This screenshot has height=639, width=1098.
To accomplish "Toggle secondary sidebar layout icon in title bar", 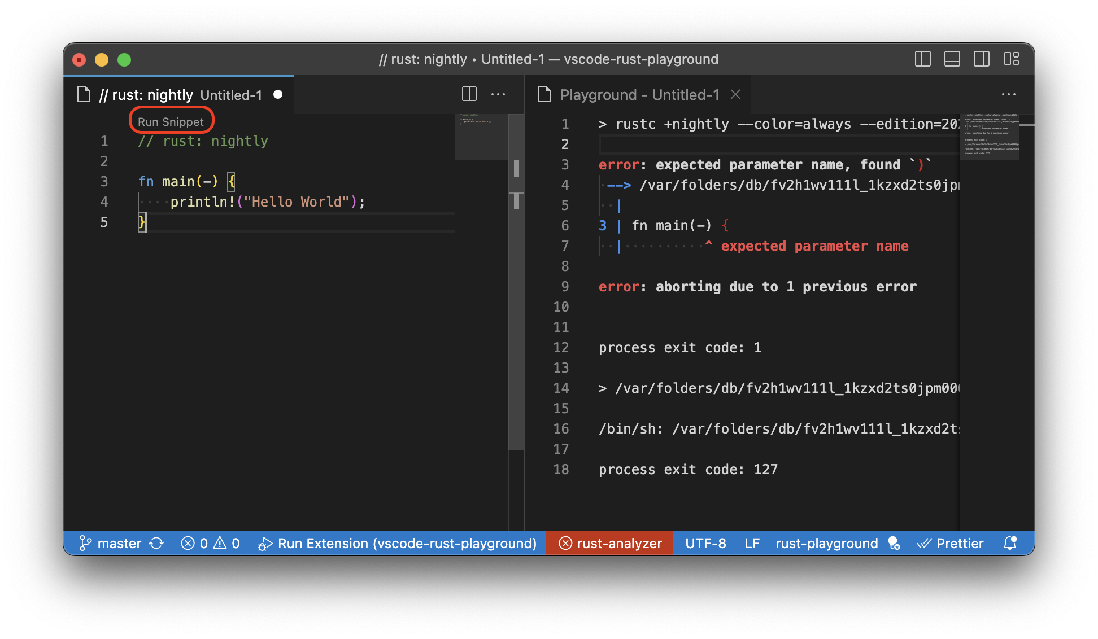I will click(982, 59).
